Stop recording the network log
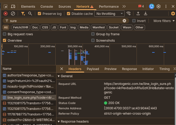Image resolution: width=176 pixels, height=125 pixels. click(6, 14)
